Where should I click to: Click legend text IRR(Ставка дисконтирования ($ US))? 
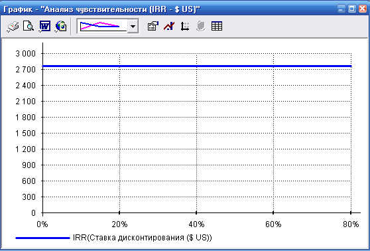[143, 238]
